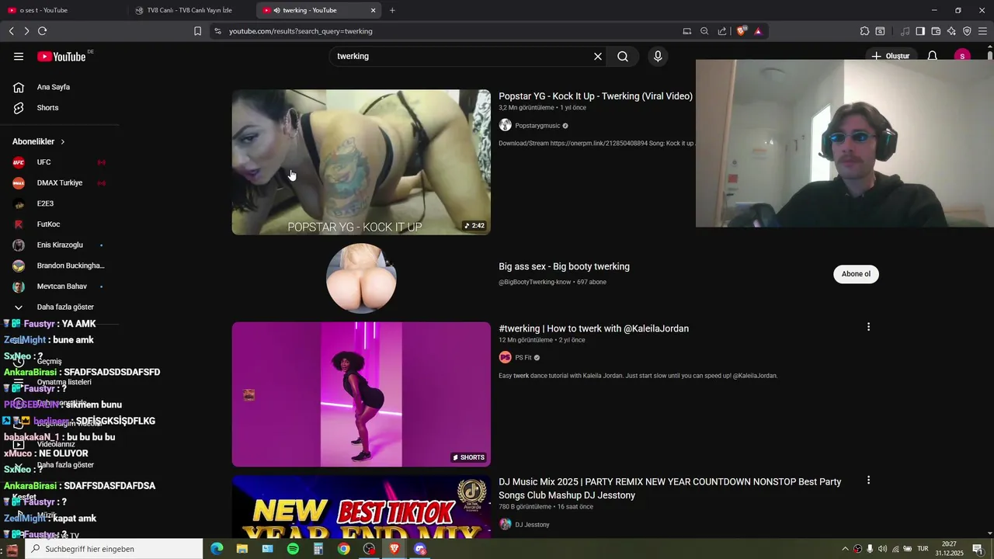
Task: Open Brave Rewards triangle icon
Action: tap(758, 31)
